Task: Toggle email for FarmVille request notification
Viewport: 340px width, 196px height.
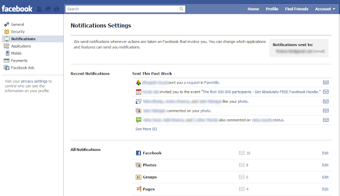Action: coord(326,82)
